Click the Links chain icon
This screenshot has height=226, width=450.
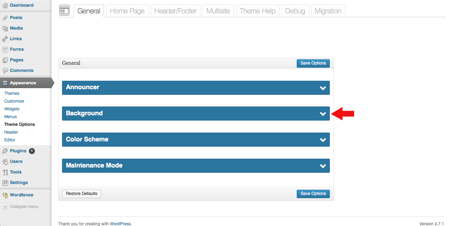pyautogui.click(x=5, y=39)
